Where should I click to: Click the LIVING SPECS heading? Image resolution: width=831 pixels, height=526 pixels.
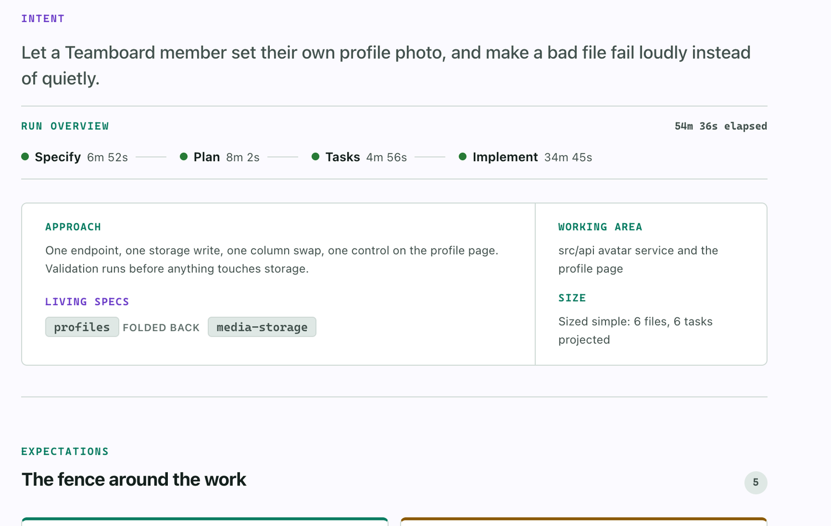tap(87, 302)
